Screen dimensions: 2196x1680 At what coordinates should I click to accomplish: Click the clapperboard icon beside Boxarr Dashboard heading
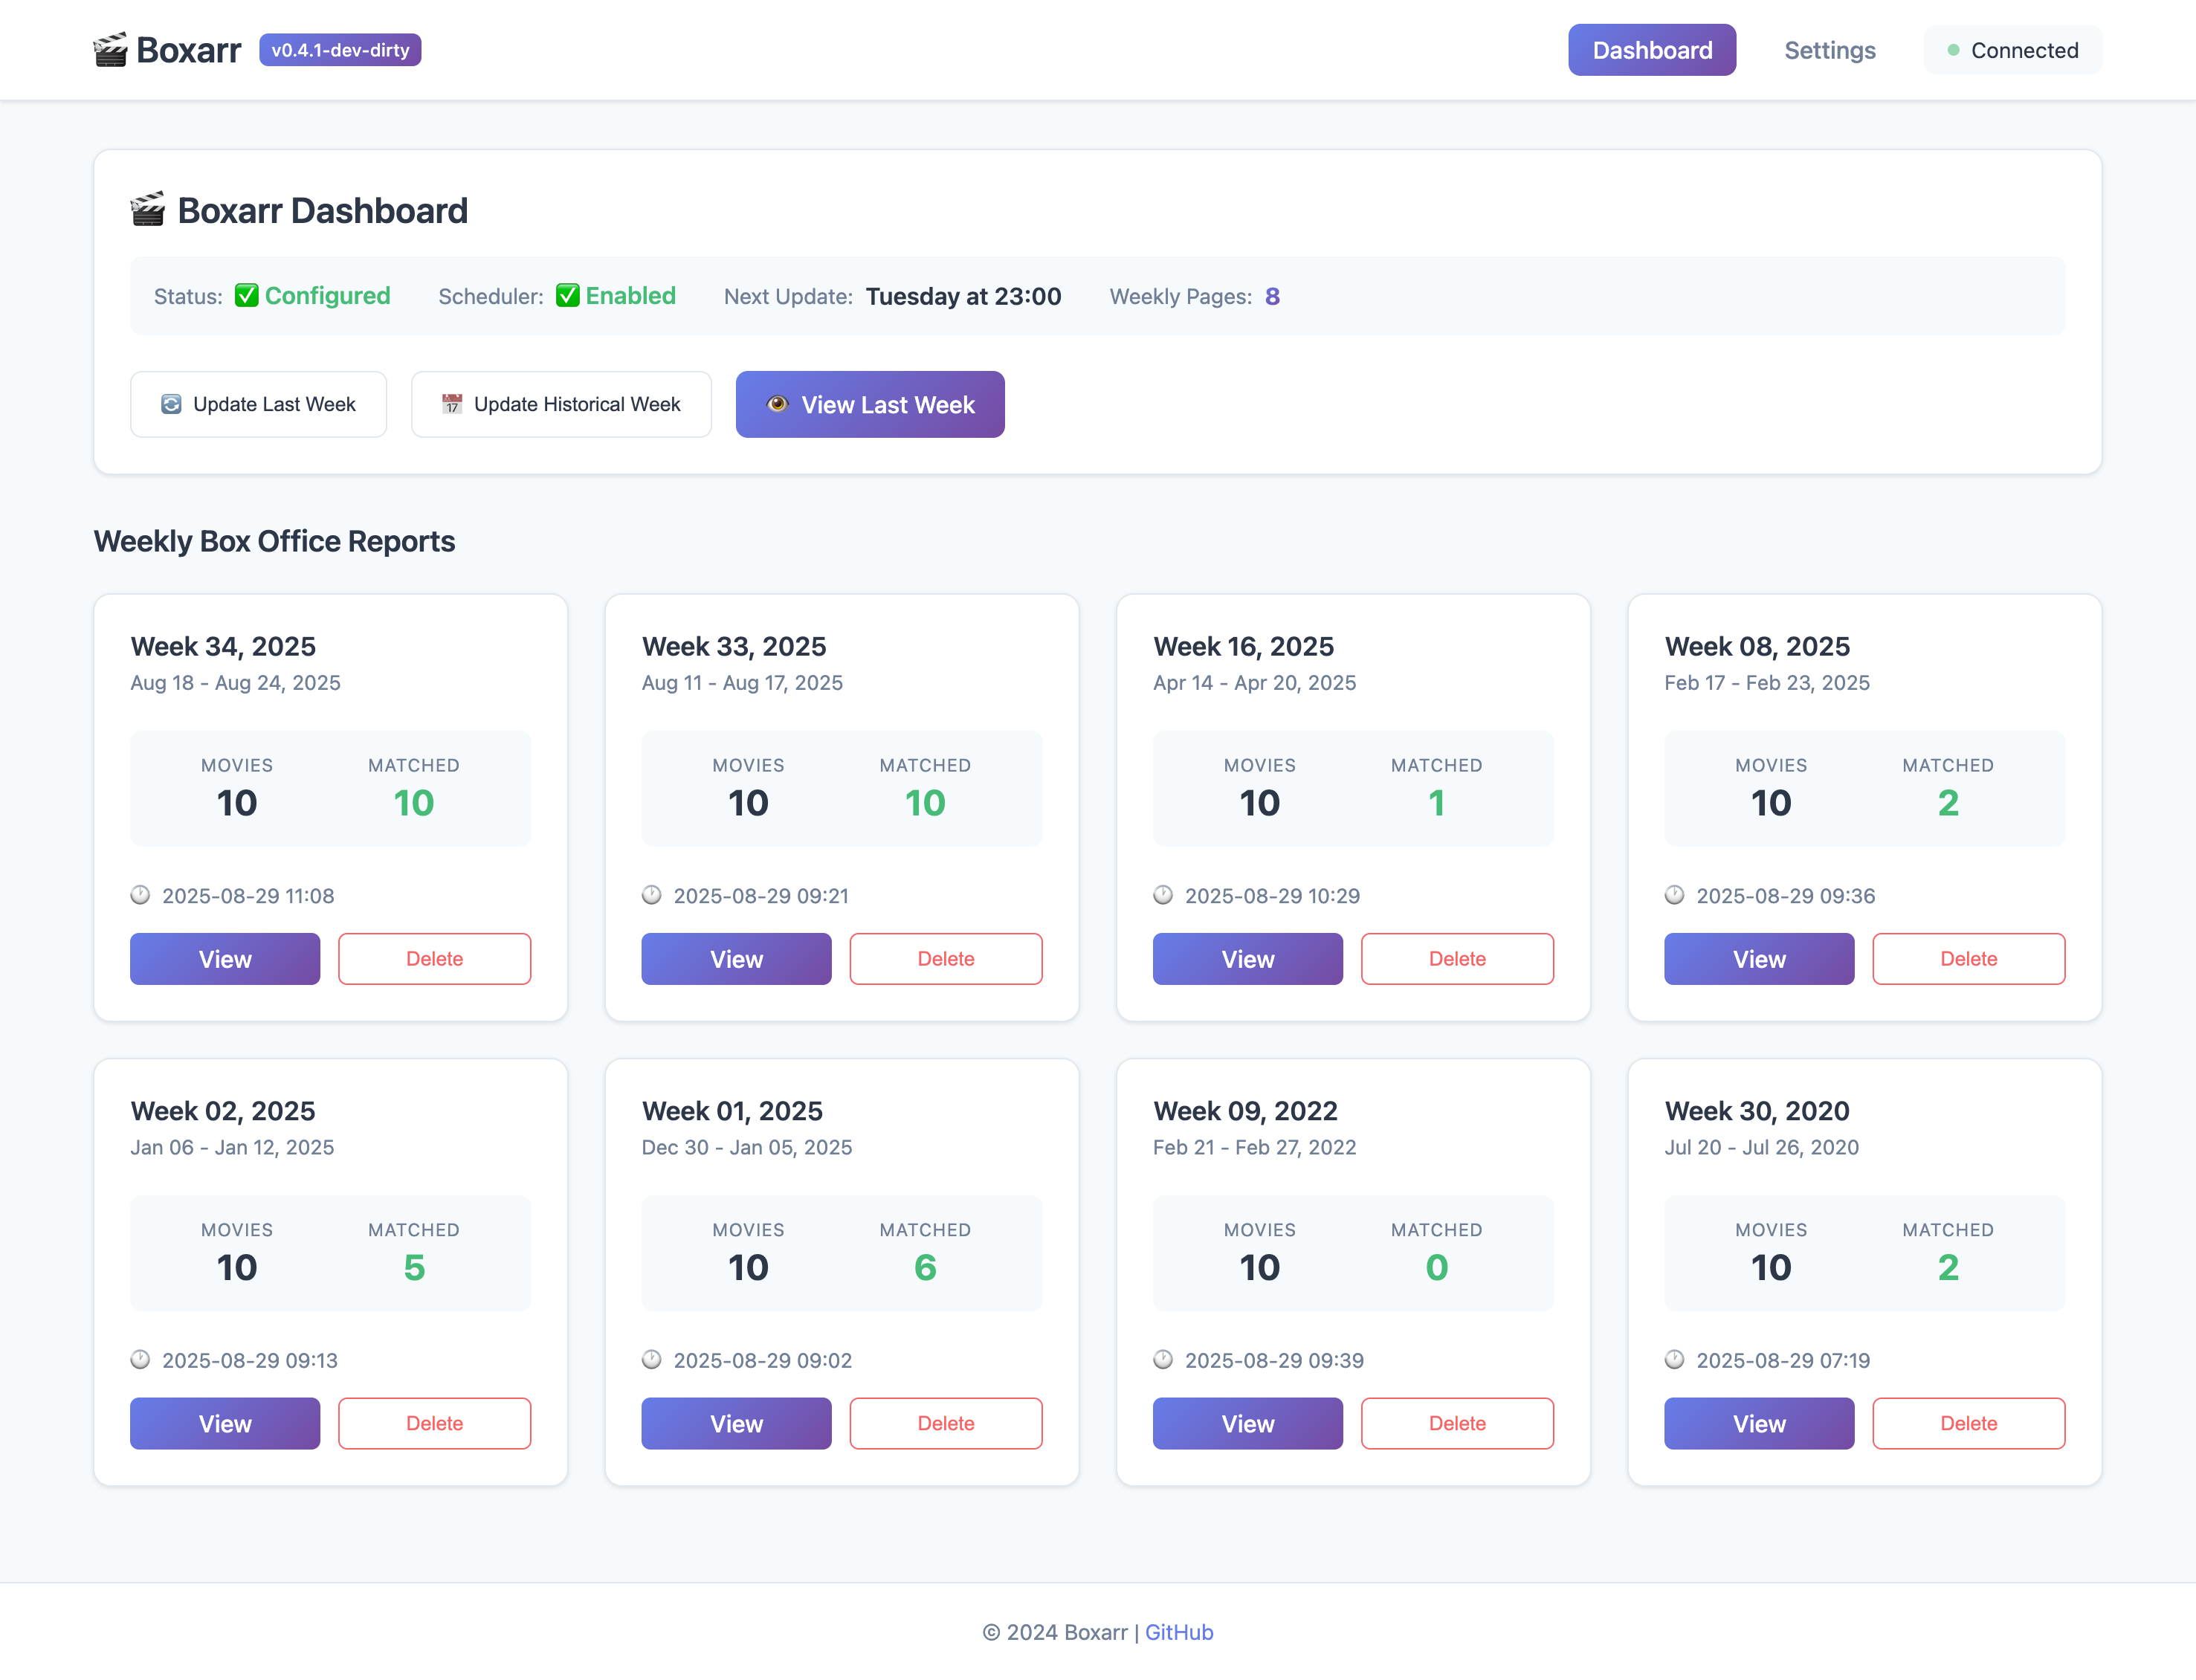click(x=148, y=210)
